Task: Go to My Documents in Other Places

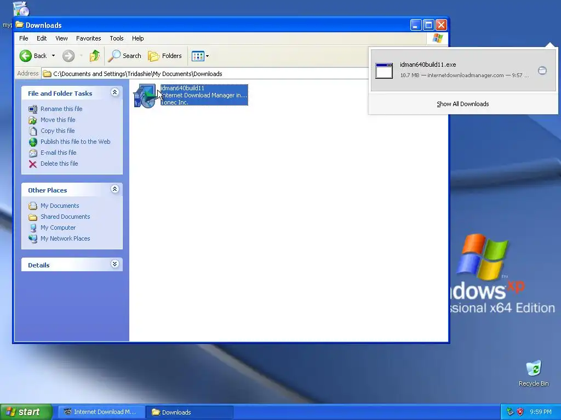Action: (60, 206)
